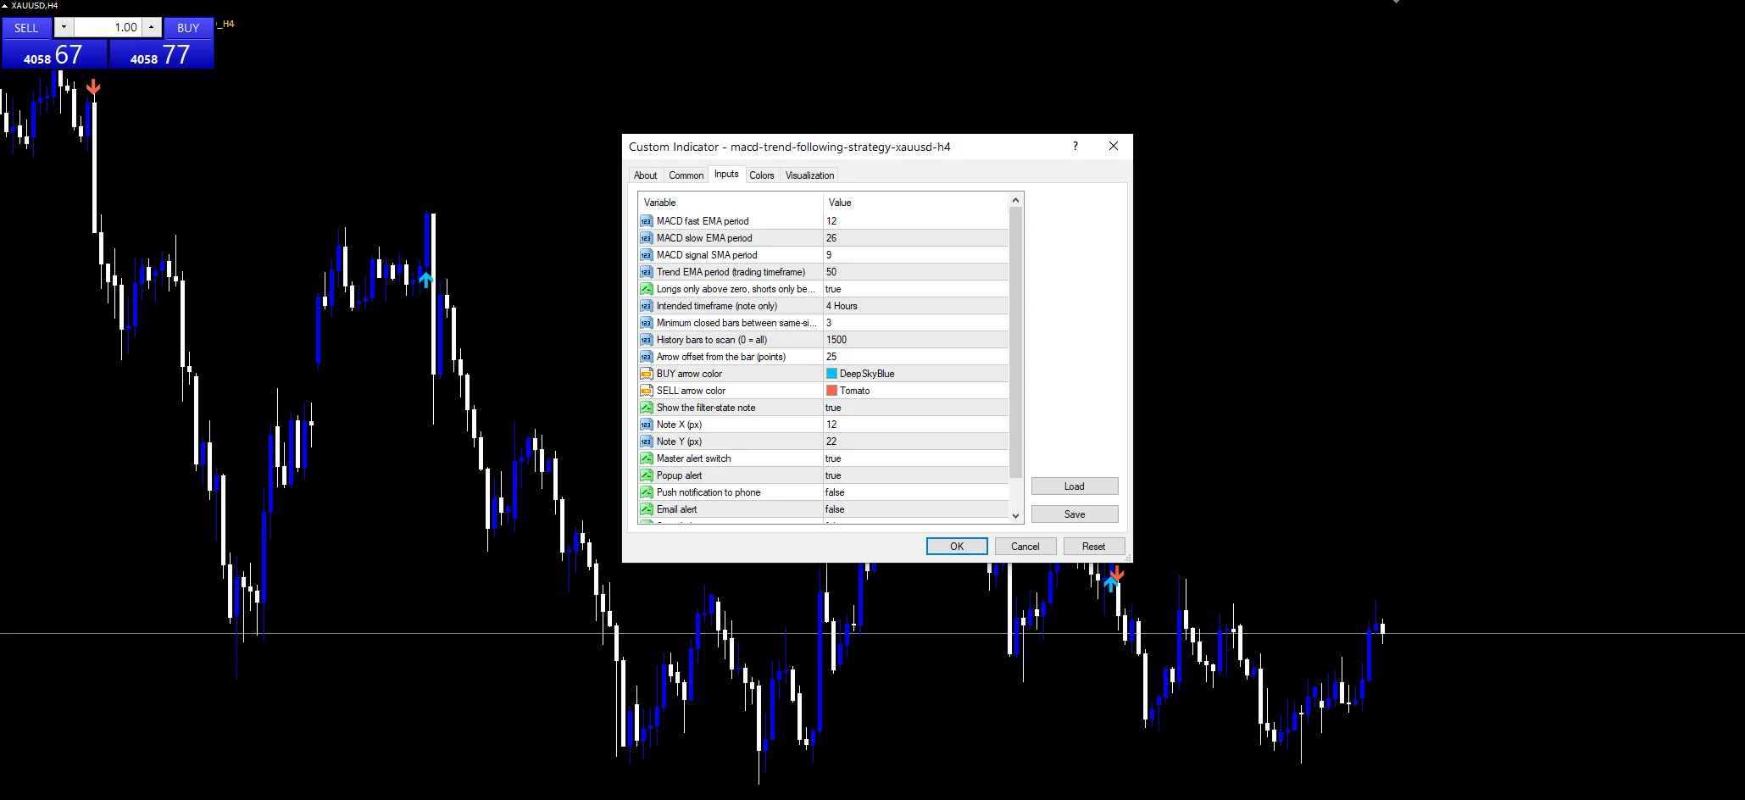Edit MACD signal SMA period value 9
Viewport: 1745px width, 800px height.
(916, 255)
